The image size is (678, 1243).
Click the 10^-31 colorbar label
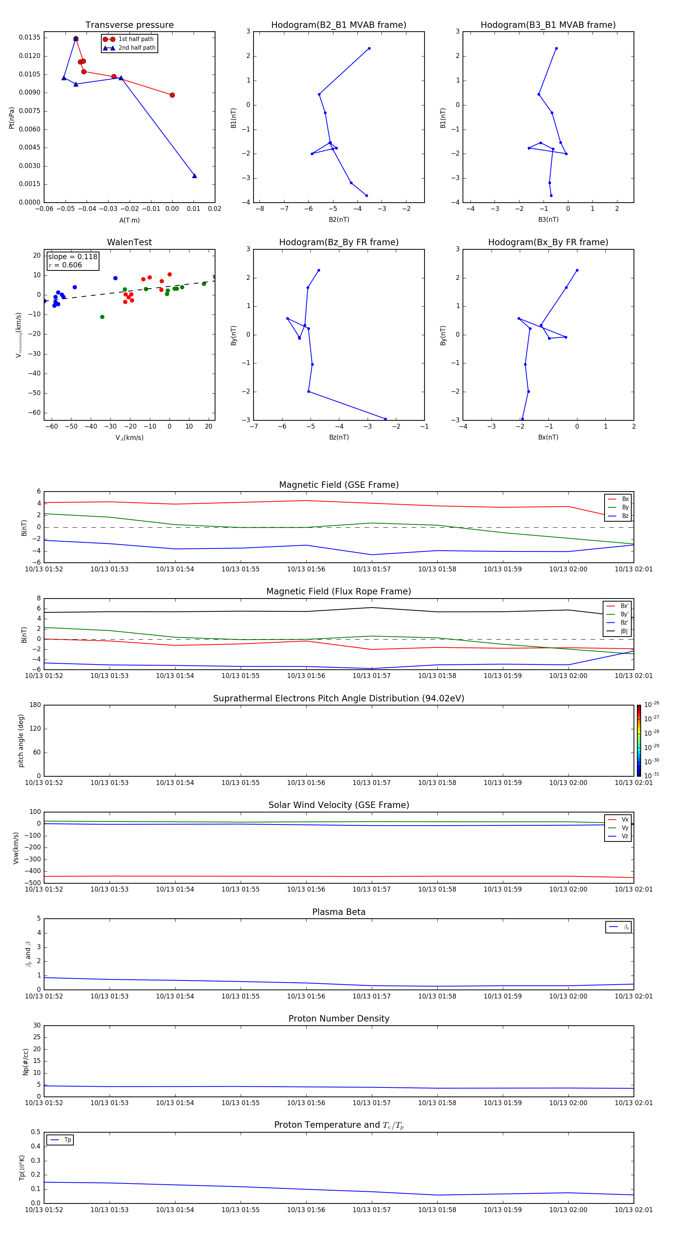652,776
